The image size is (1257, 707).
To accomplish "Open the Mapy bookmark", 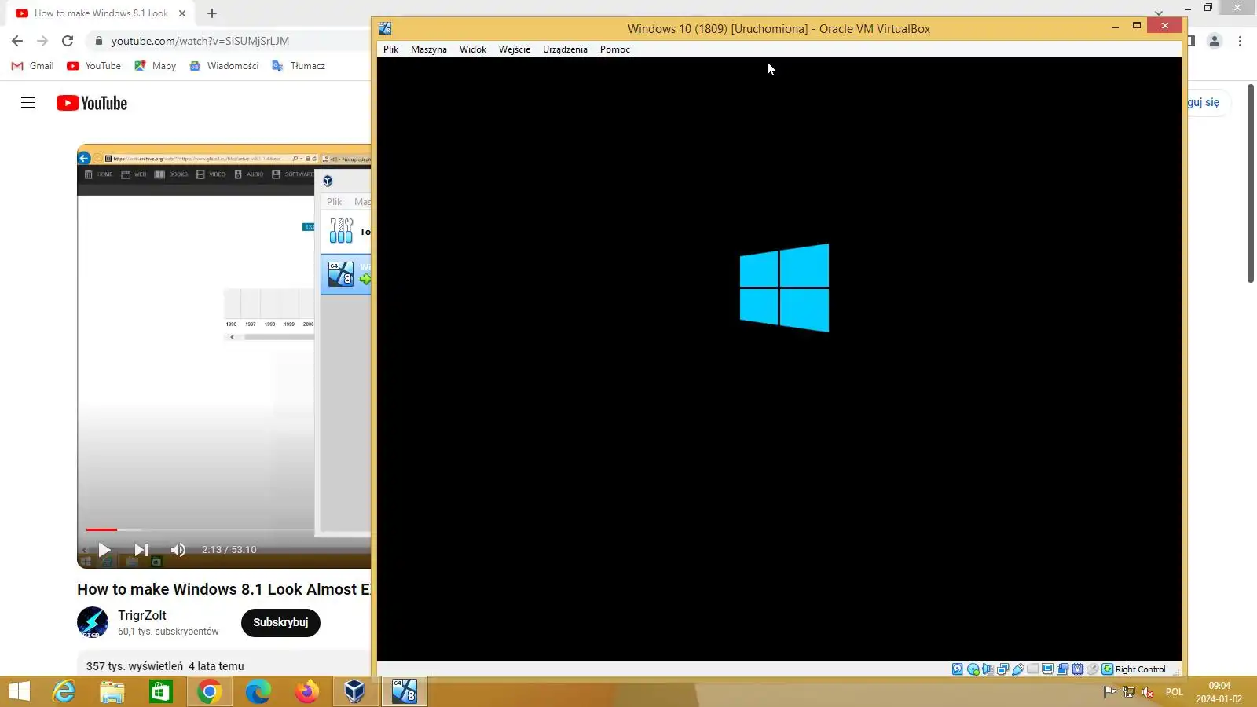I will coord(155,66).
